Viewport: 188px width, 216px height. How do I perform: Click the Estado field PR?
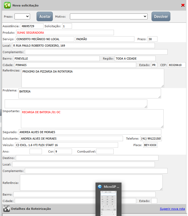click(x=154, y=65)
